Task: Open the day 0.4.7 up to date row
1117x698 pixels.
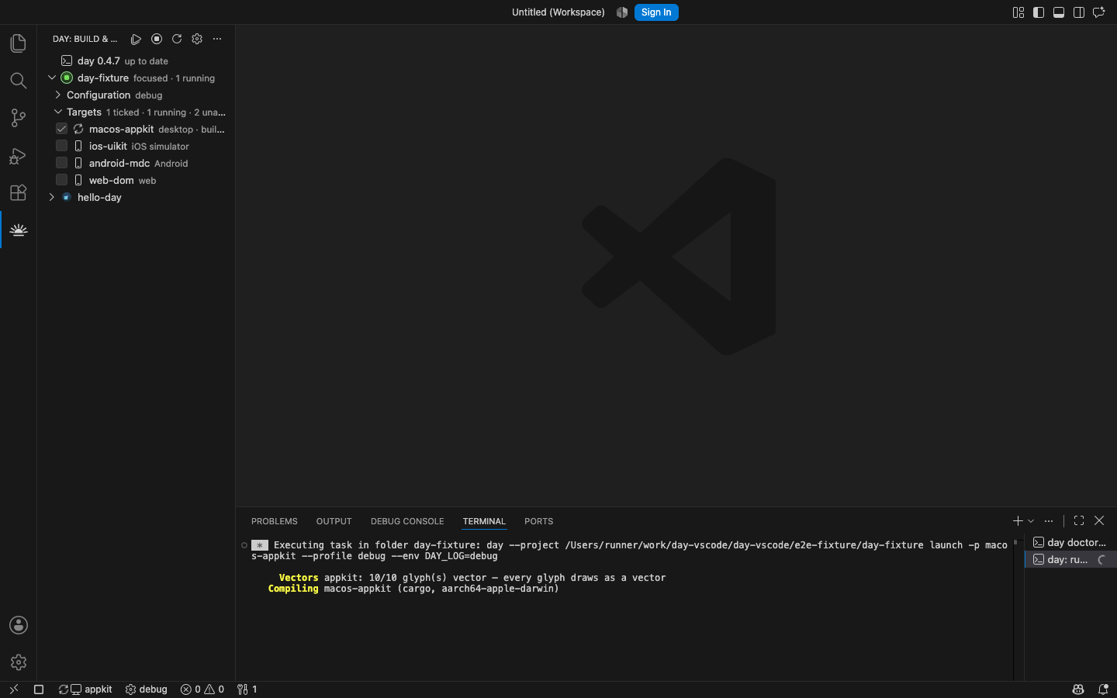Action: (x=137, y=60)
